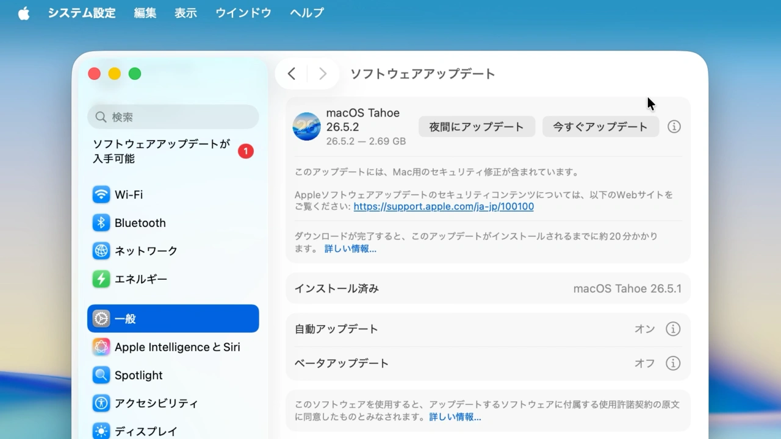Click the Apple Intelligence と Siri icon
The image size is (781, 439).
click(x=101, y=347)
